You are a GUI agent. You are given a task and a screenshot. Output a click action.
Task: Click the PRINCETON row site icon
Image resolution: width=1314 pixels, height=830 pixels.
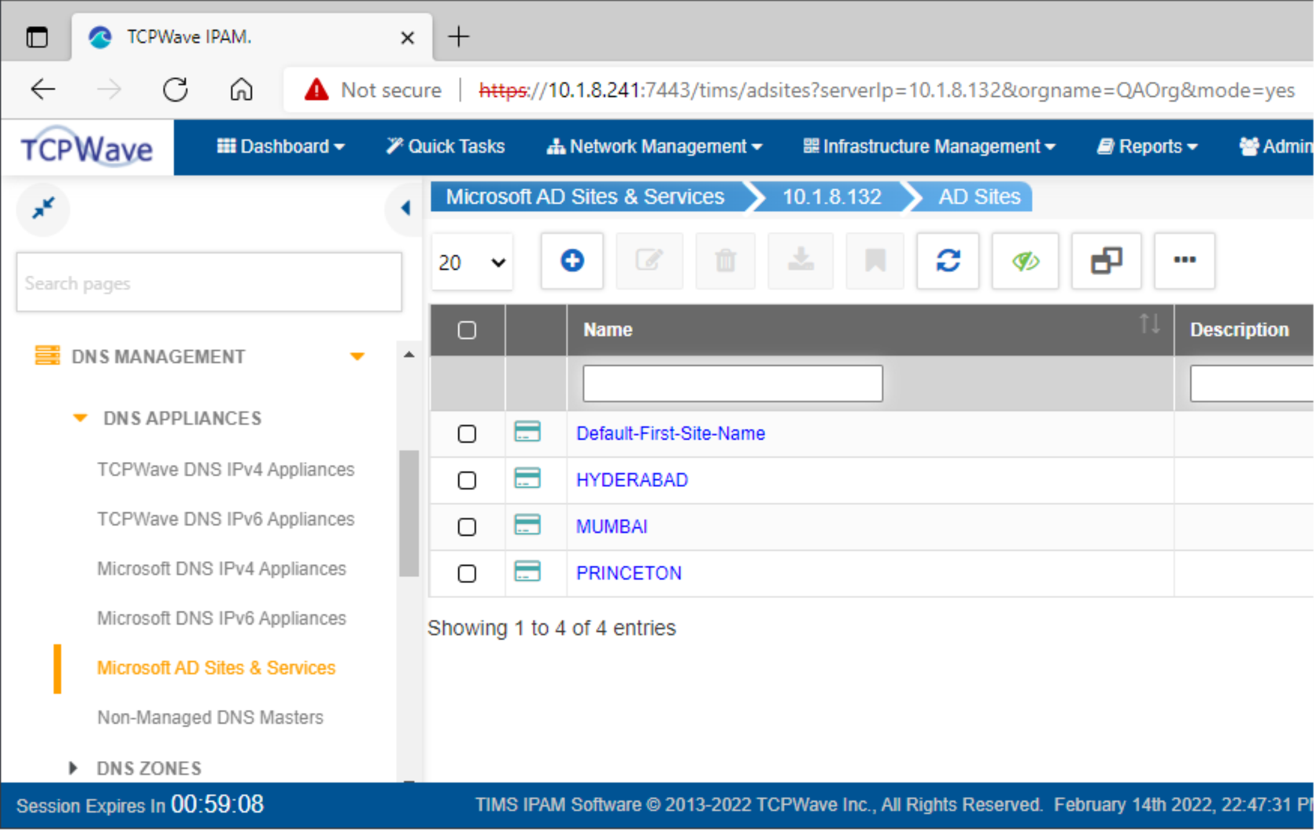tap(527, 571)
